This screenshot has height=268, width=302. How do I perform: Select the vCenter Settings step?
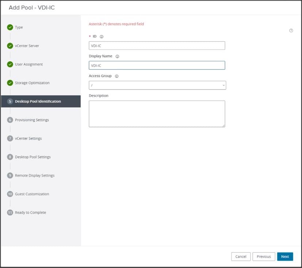(x=28, y=138)
